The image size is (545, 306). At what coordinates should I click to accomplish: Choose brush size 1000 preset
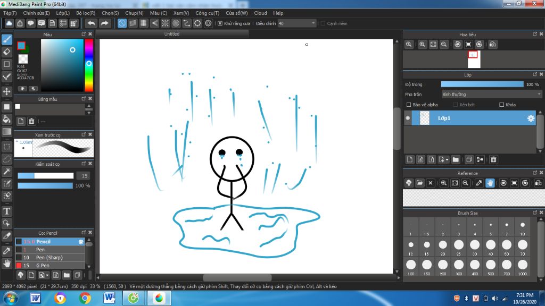(523, 267)
